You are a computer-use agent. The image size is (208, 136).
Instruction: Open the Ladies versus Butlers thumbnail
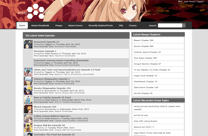pos(28,118)
